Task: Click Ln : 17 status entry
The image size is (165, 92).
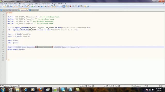Action: tap(106, 86)
